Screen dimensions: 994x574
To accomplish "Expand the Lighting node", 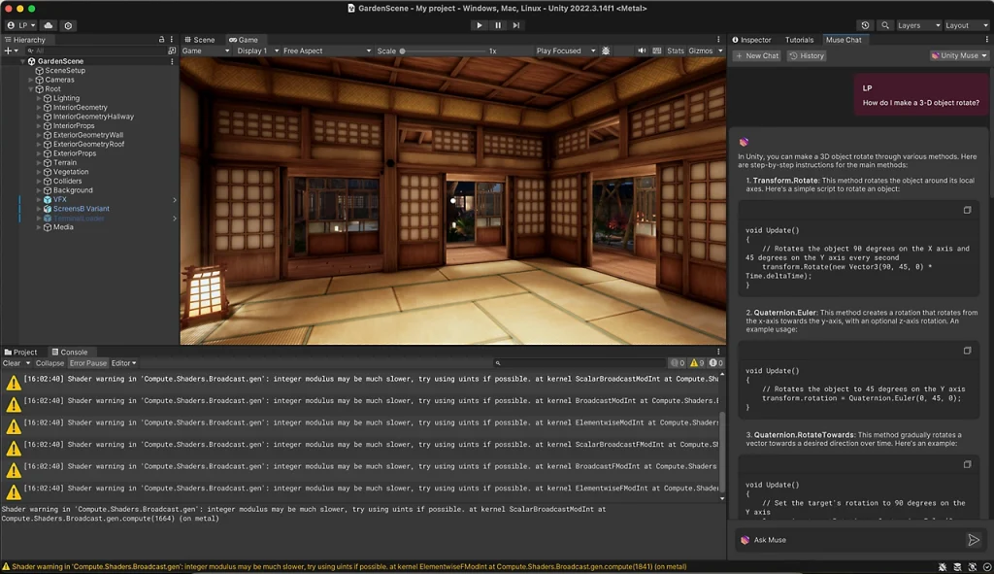I will (x=39, y=98).
